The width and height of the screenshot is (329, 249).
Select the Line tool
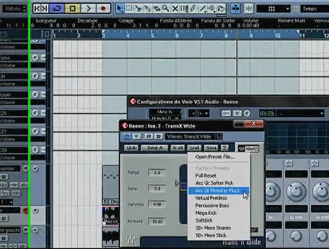(x=203, y=9)
